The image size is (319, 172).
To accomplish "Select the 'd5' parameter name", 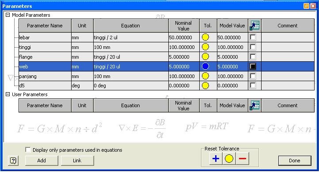I will point(45,86).
